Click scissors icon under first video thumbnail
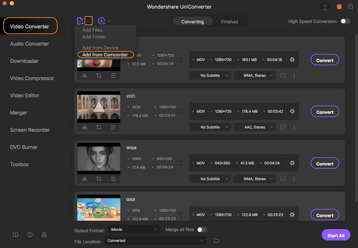 click(x=84, y=75)
